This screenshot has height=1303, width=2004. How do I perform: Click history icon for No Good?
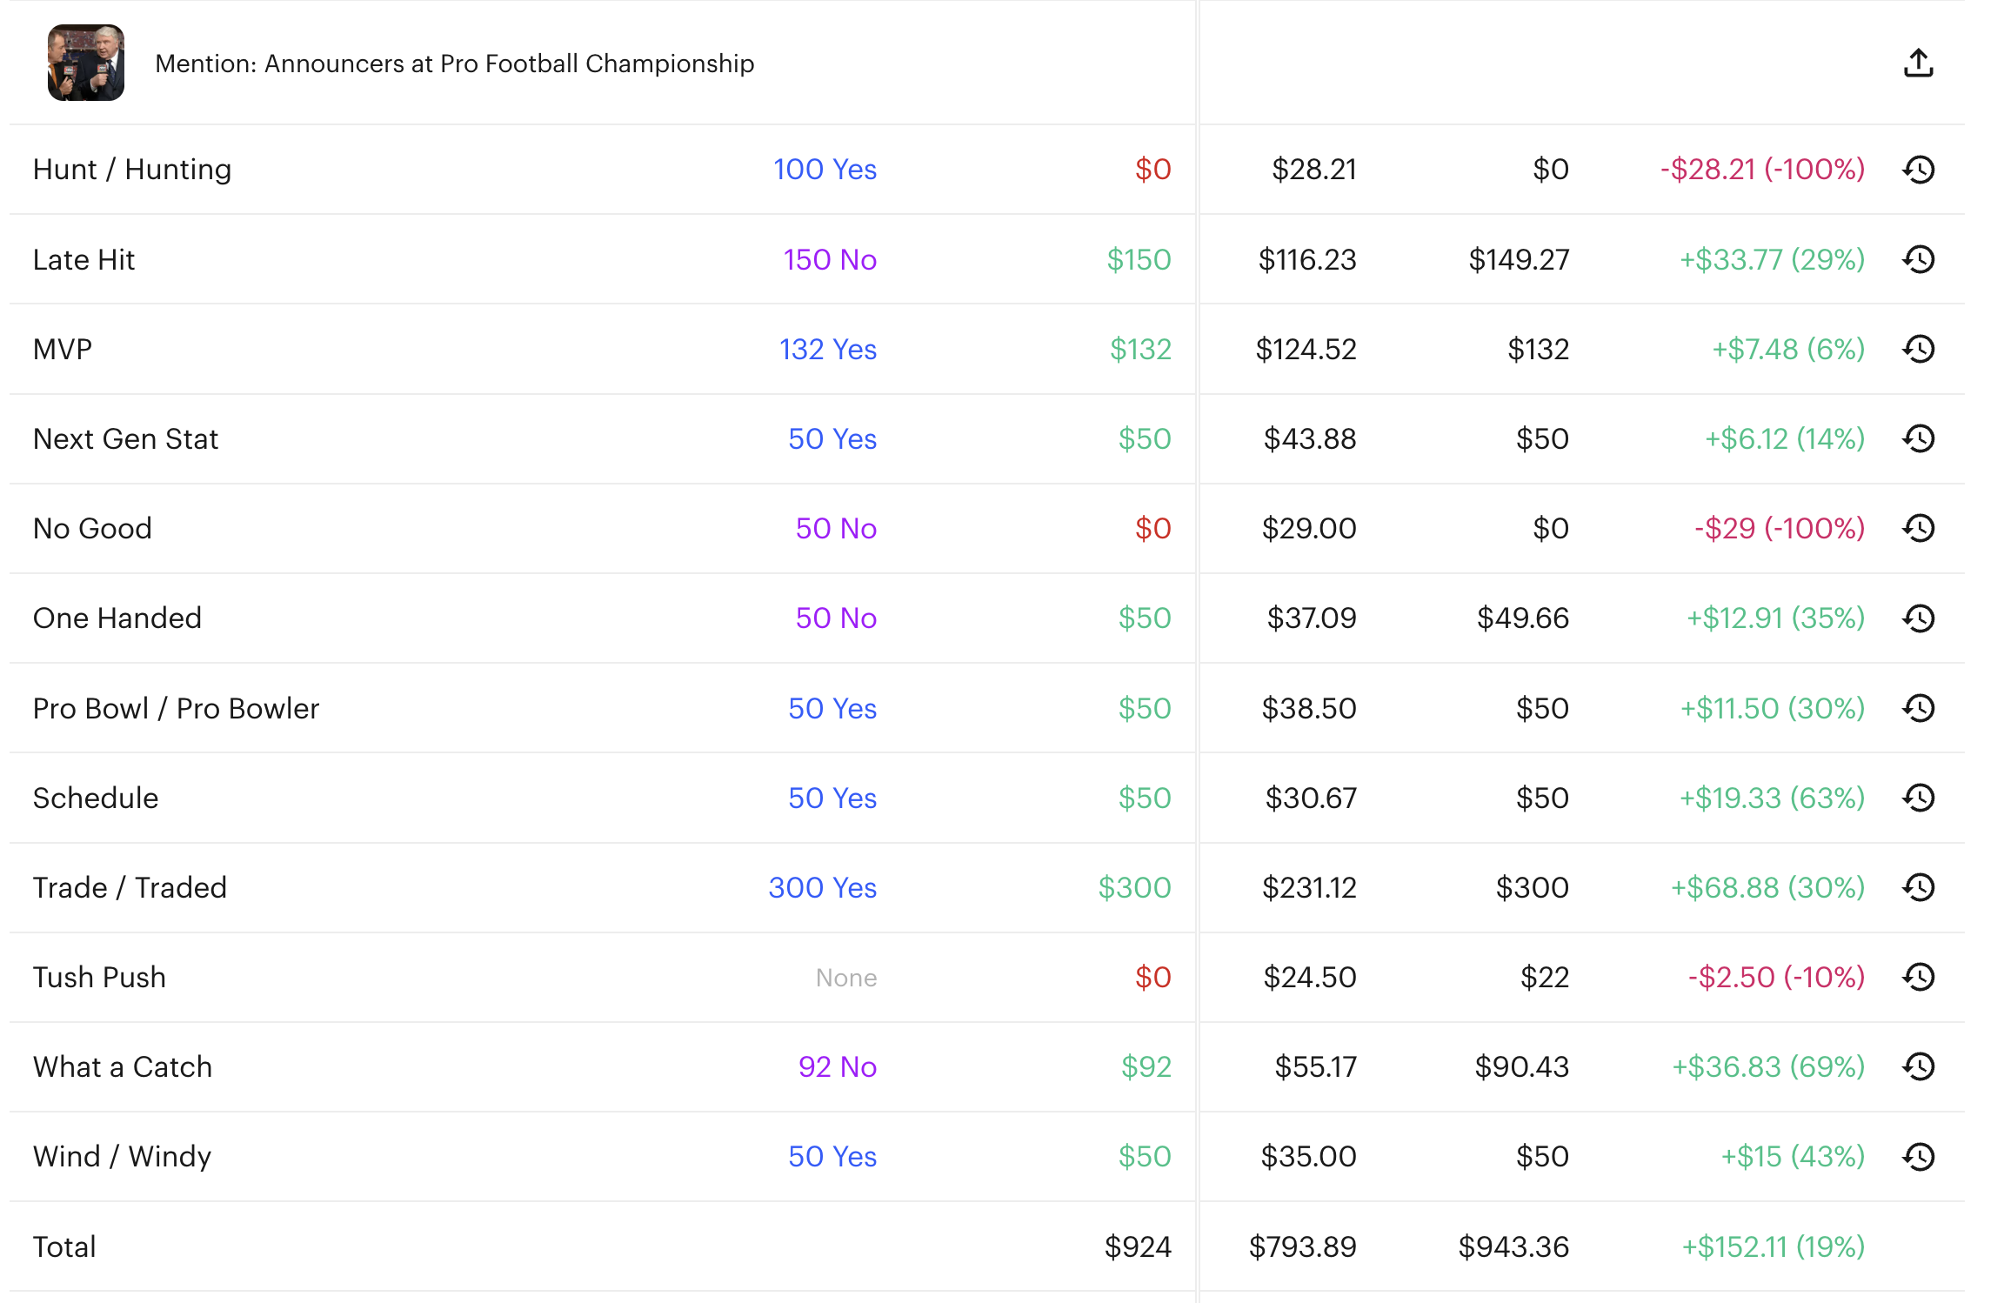click(1918, 529)
